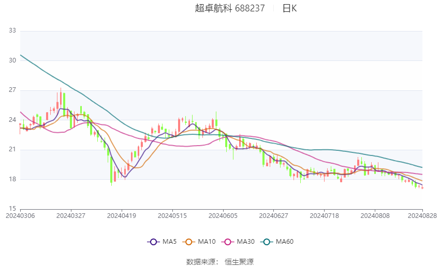The width and height of the screenshot is (440, 267).
Task: Click the chart title 超卓航科 688237
Action: [230, 8]
